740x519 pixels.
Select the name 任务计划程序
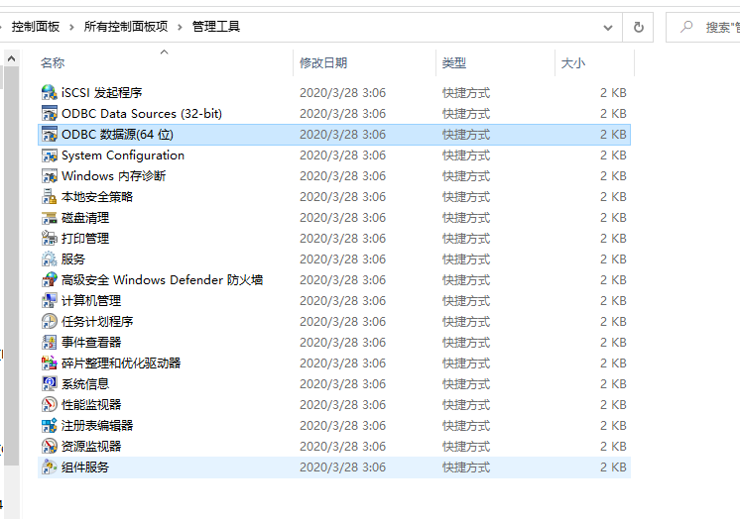(97, 322)
